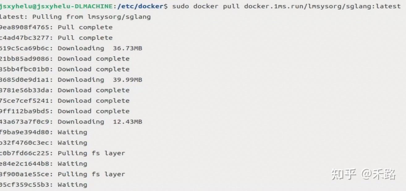
Task: Click layer 75ce7cef5241 Download complete line
Action: point(64,101)
